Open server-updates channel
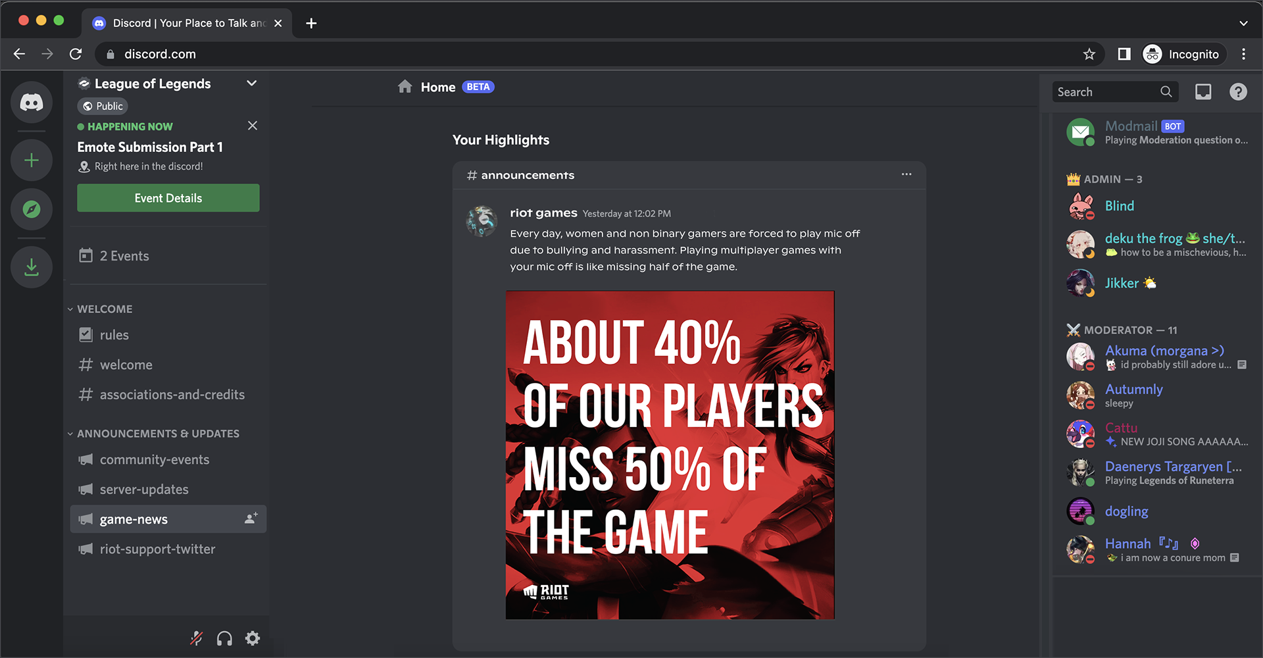 pyautogui.click(x=168, y=490)
